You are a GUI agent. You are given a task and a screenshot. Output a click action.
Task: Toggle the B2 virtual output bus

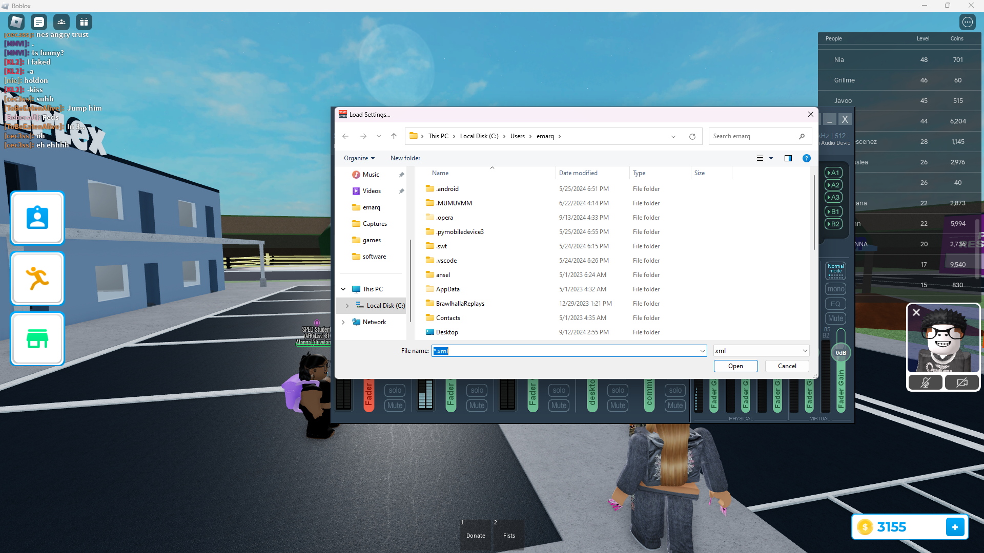point(834,224)
